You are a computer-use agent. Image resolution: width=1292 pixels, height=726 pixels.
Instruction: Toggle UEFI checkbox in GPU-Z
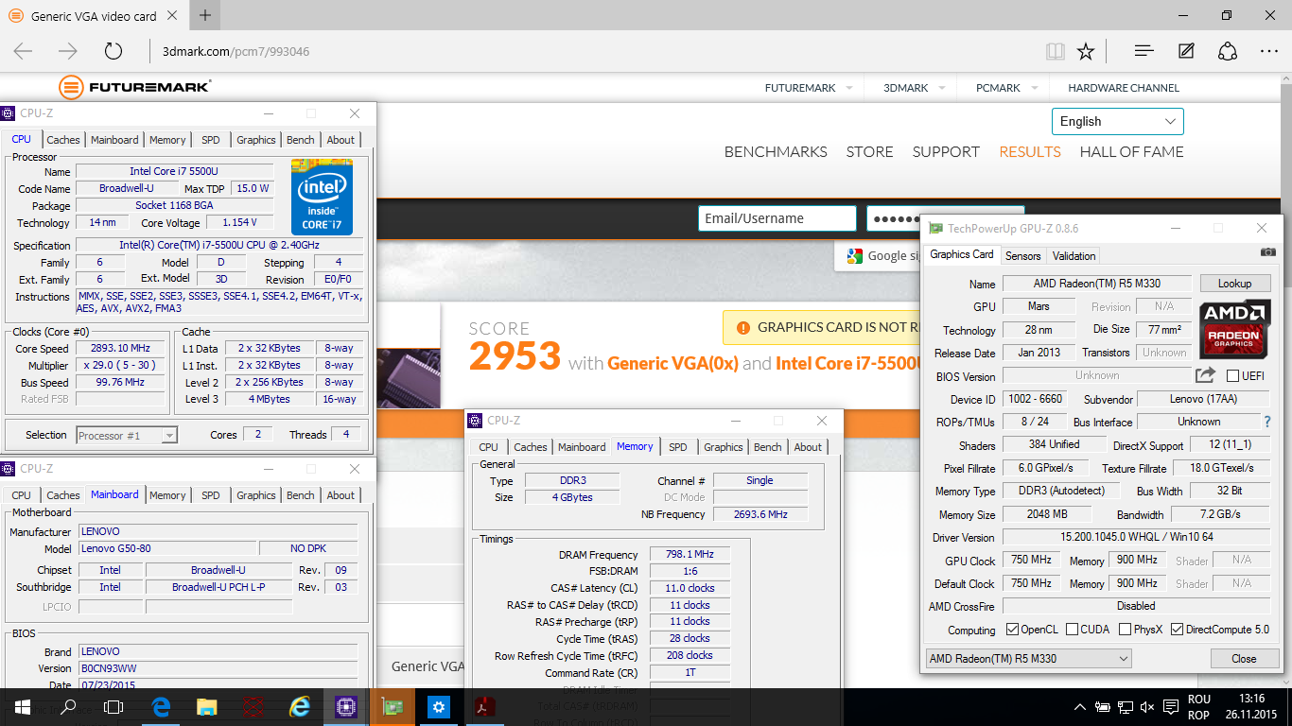(1232, 376)
